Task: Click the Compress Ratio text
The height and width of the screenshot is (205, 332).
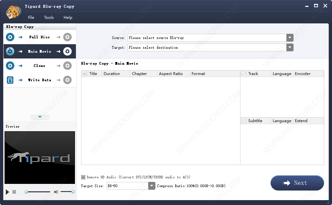Action: tap(191, 186)
